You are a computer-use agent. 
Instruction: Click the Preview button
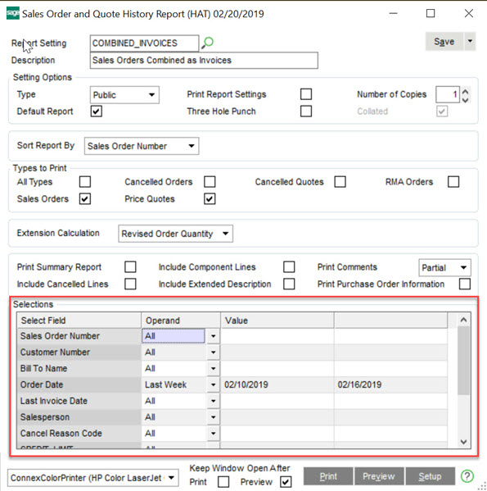click(379, 476)
